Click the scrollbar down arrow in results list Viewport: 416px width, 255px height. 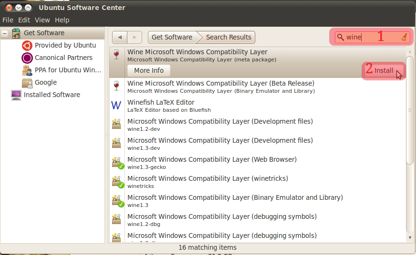[410, 237]
